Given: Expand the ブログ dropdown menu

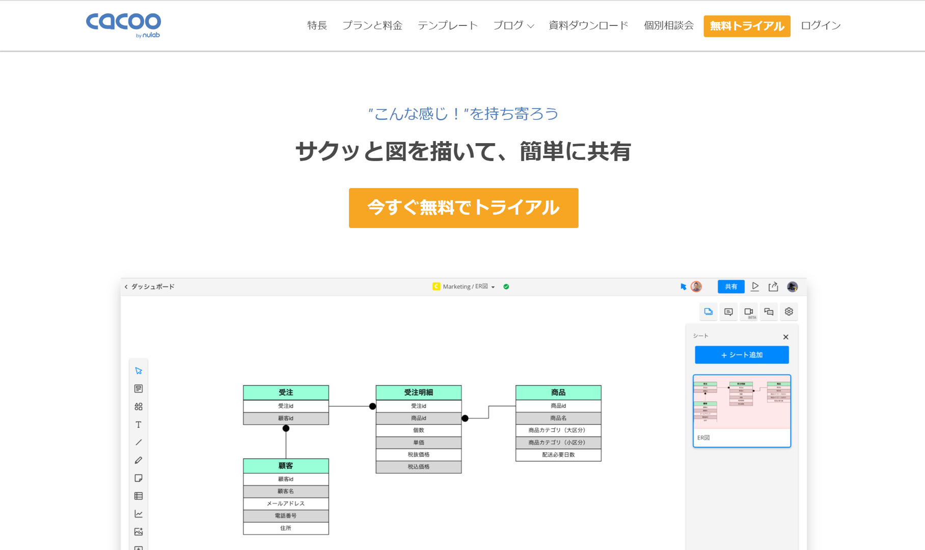Looking at the screenshot, I should coord(513,25).
